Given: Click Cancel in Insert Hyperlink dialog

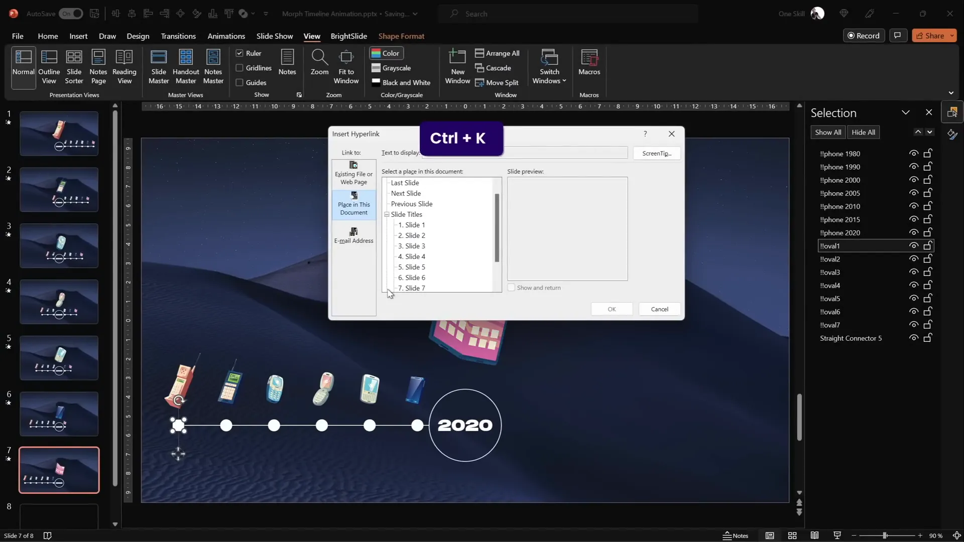Looking at the screenshot, I should pyautogui.click(x=659, y=309).
